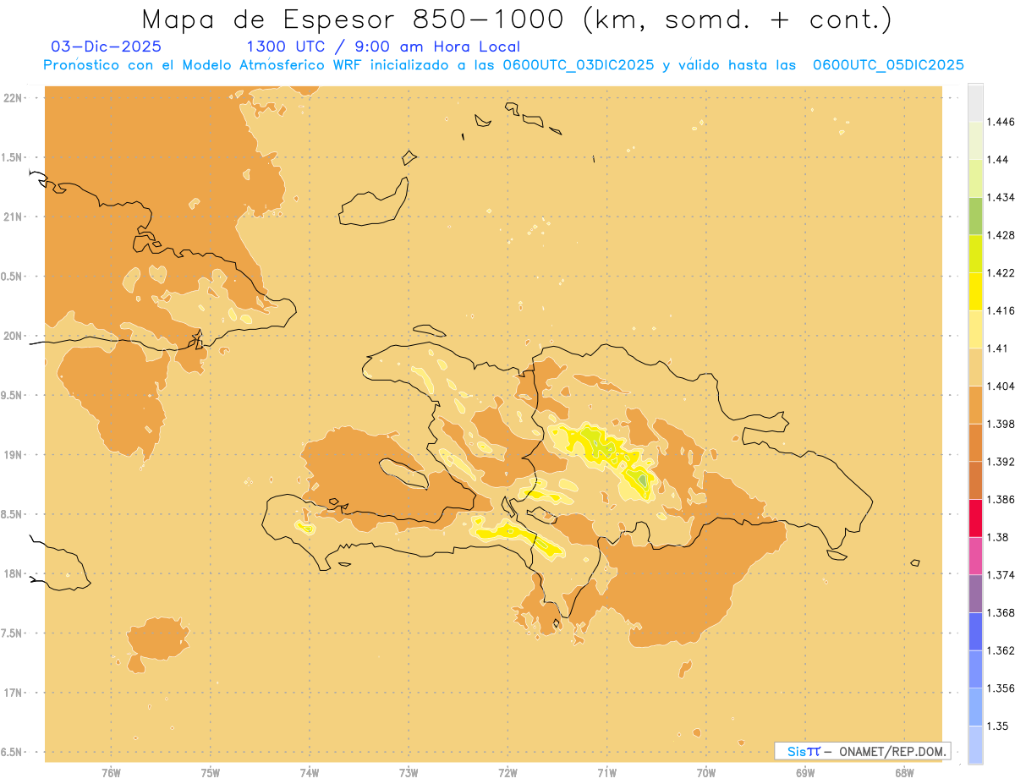Click the longitude label '69W'
The width and height of the screenshot is (1015, 784).
point(805,773)
